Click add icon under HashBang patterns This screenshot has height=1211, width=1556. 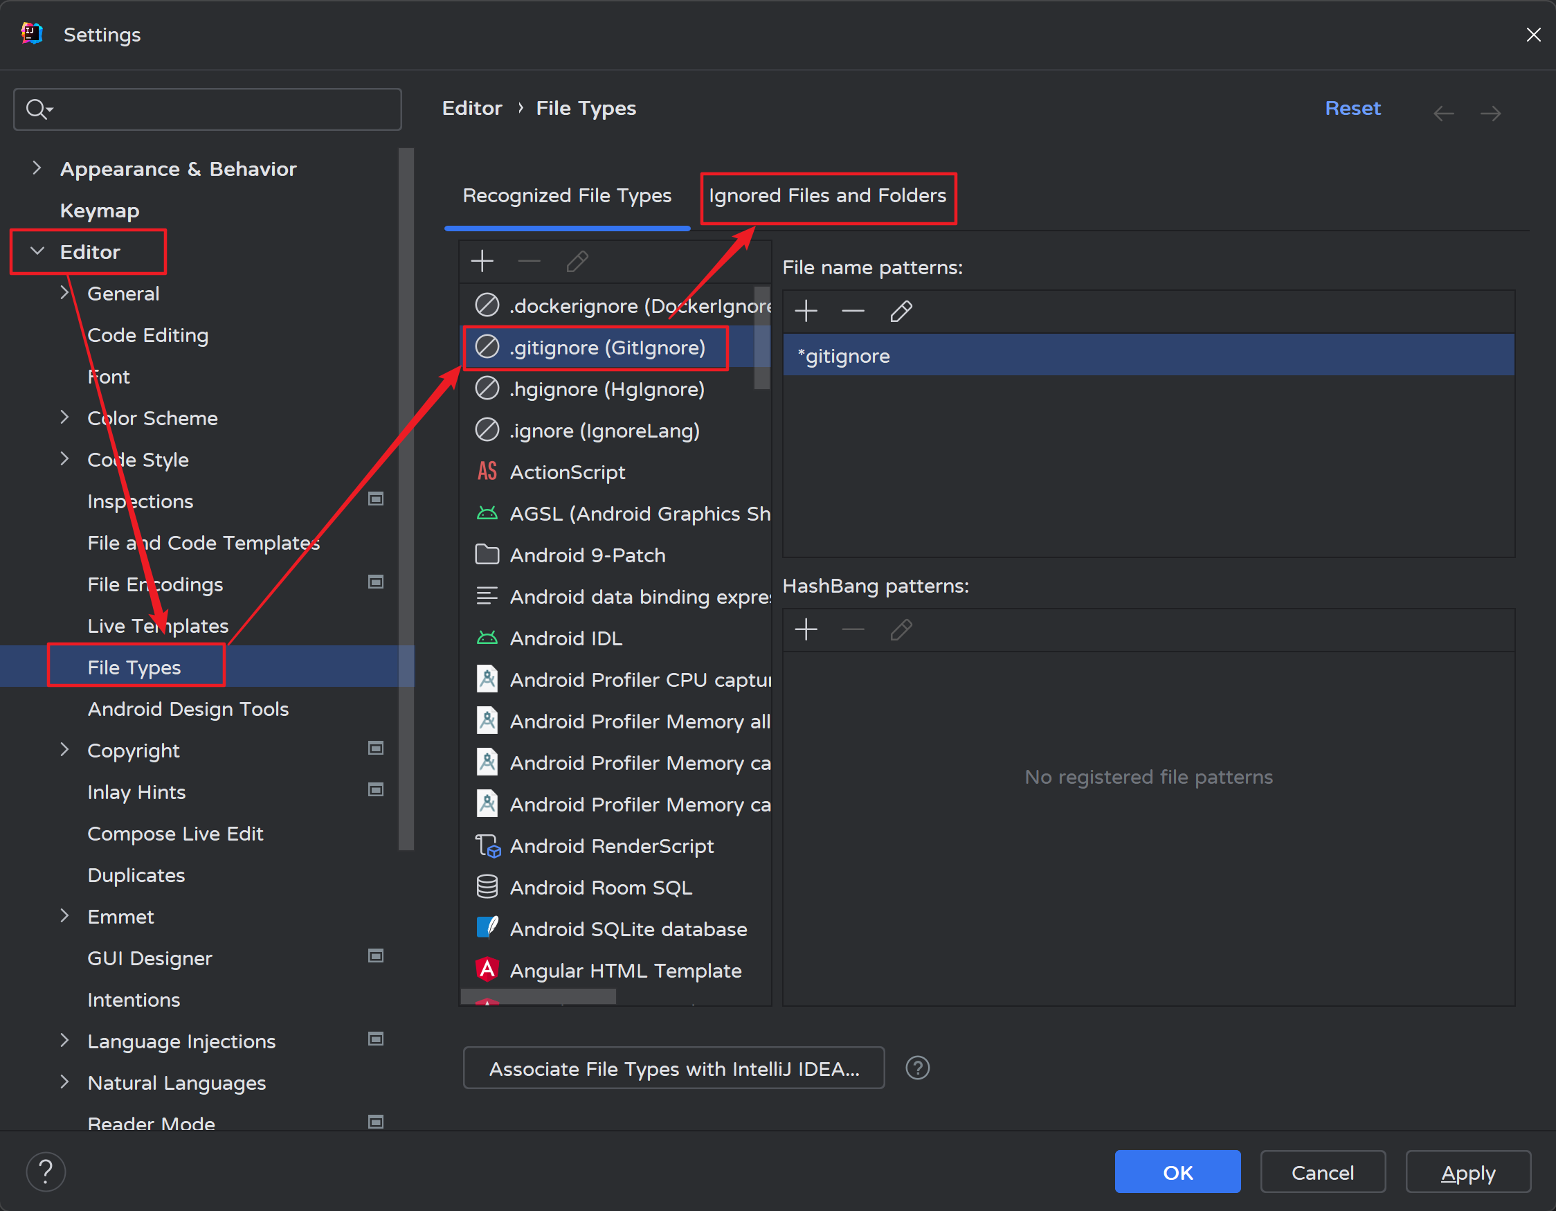point(806,629)
